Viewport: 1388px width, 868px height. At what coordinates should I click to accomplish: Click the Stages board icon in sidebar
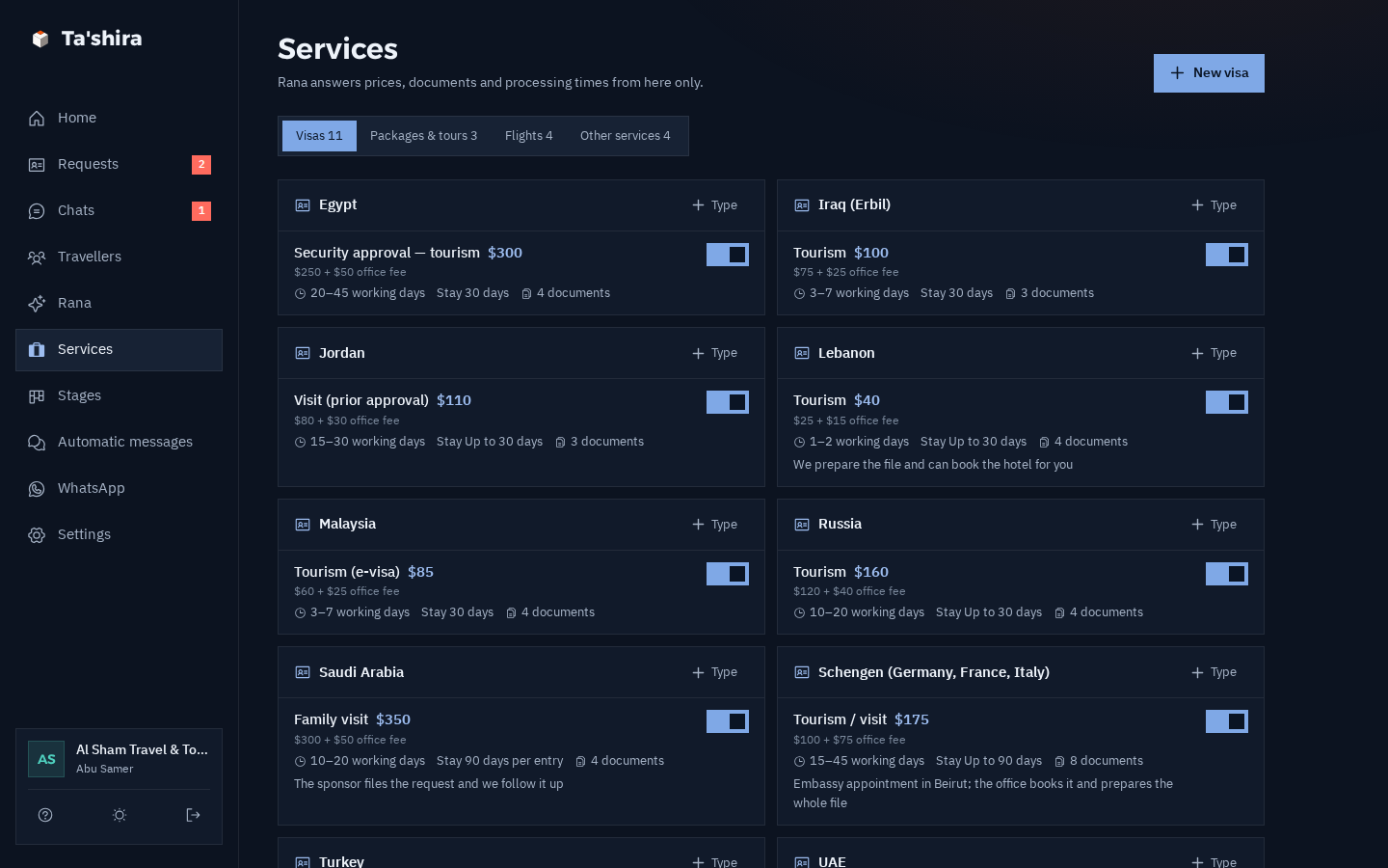pyautogui.click(x=37, y=396)
